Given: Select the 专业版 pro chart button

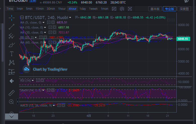Looking at the screenshot, I should click(170, 9).
